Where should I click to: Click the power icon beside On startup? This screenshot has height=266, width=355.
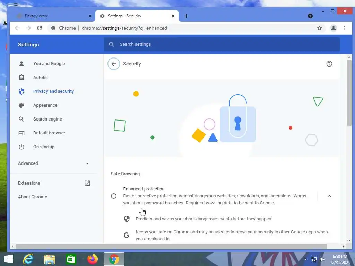(x=21, y=147)
